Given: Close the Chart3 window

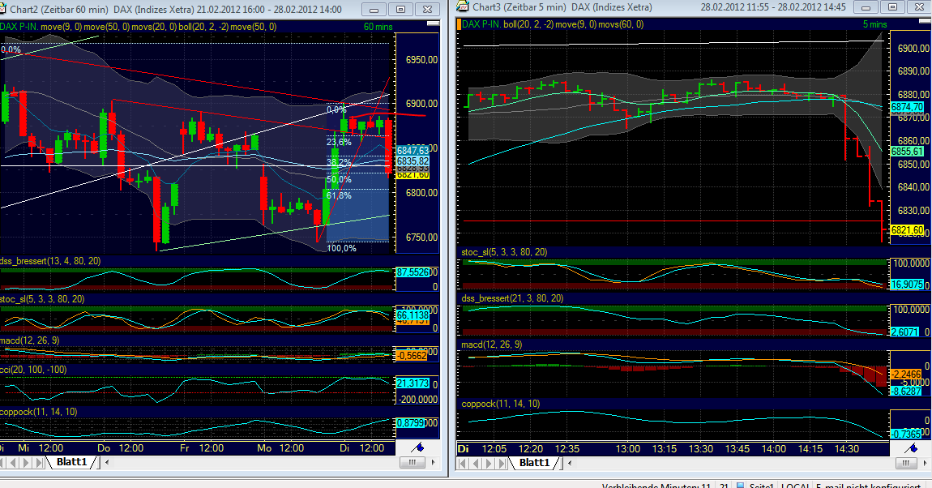Looking at the screenshot, I should point(920,7).
